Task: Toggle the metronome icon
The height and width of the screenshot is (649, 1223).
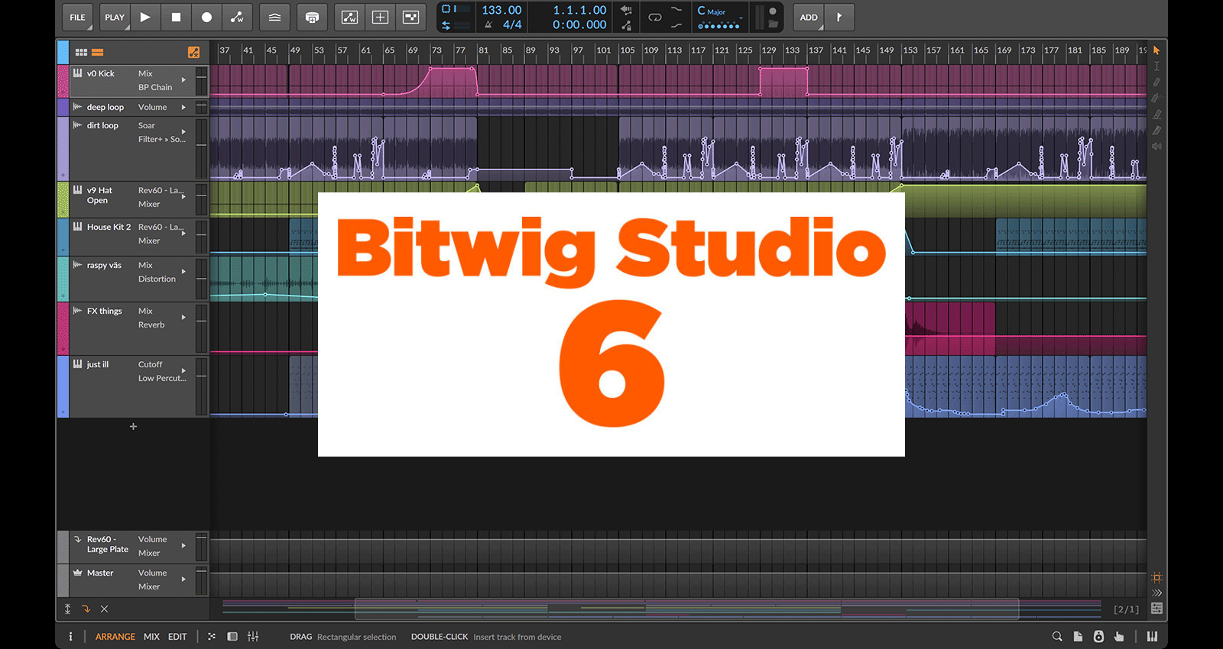Action: (488, 24)
